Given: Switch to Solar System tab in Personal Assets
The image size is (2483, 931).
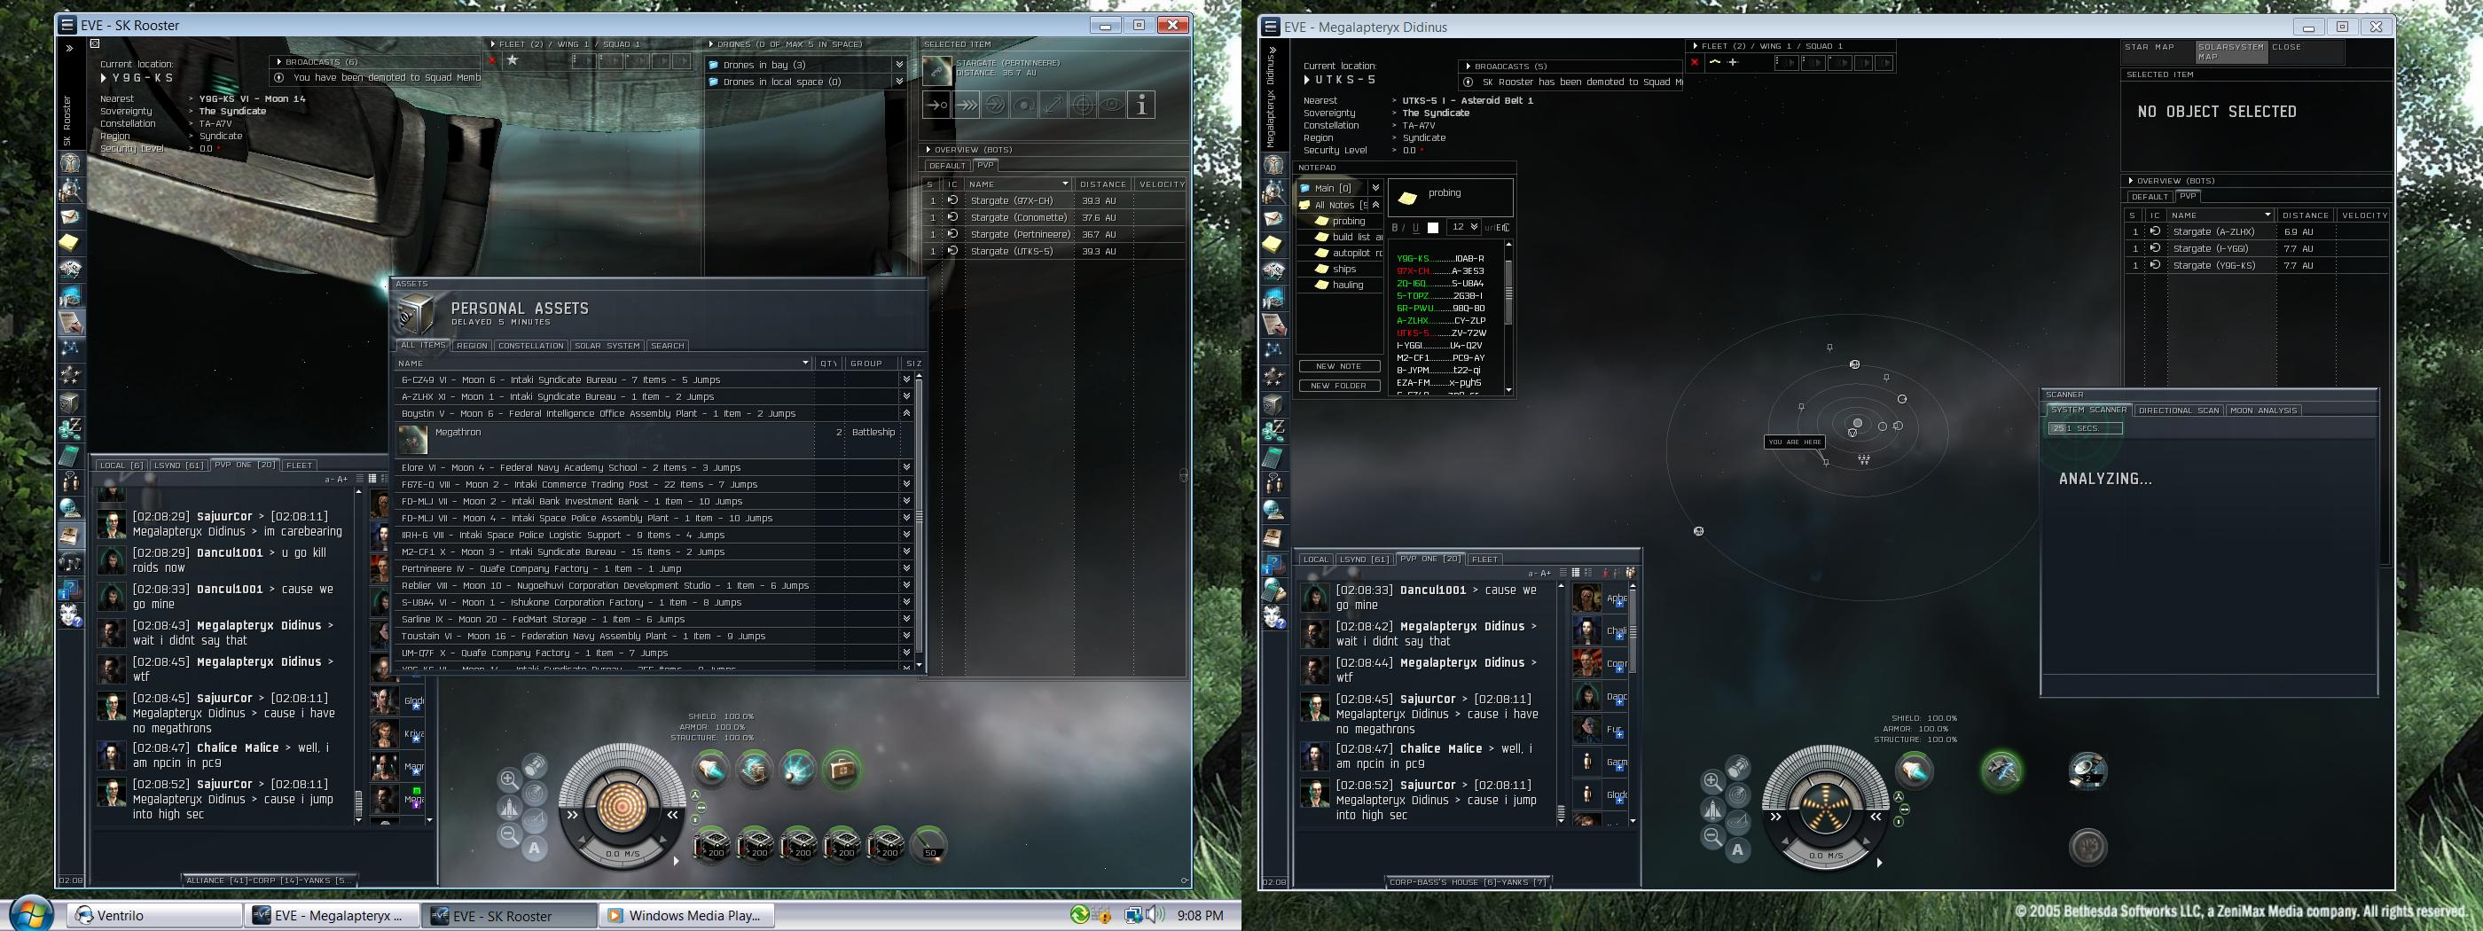Looking at the screenshot, I should coord(607,345).
